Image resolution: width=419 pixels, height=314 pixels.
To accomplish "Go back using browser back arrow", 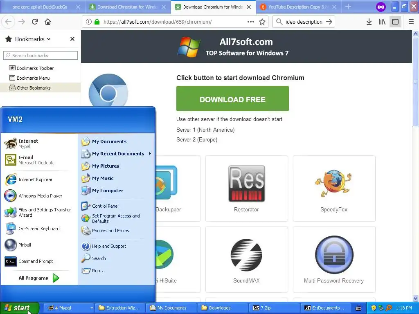I will [8, 22].
